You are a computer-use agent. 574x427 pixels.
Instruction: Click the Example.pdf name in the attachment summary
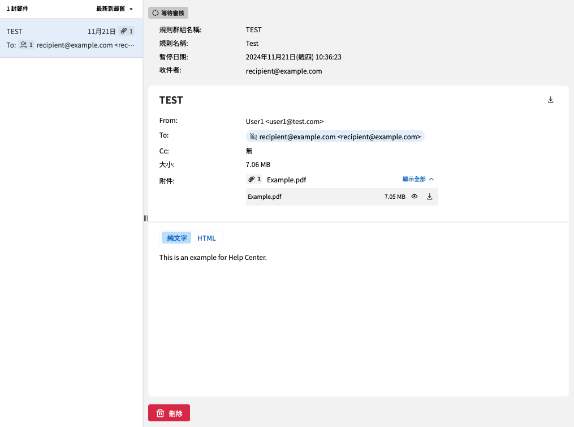pyautogui.click(x=286, y=180)
